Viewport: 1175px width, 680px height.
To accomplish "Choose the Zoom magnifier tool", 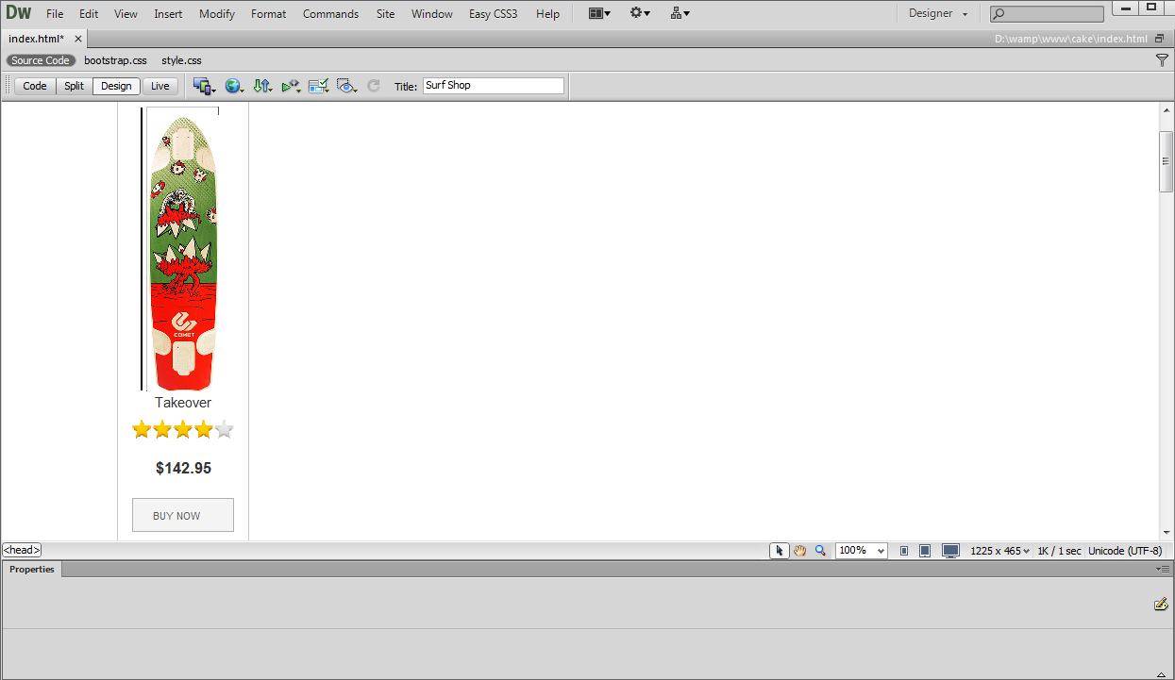I will click(x=820, y=551).
